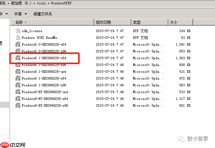Screen dimensions: 215x148
Task: Select file name Windows6.0-KB2999226-x64
Action: pos(44,44)
